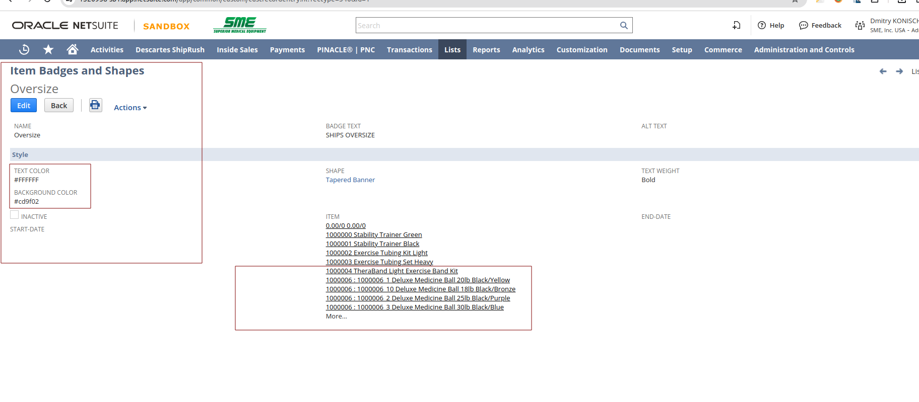
Task: Open 1000000 Stability Trainer Green item
Action: 373,235
